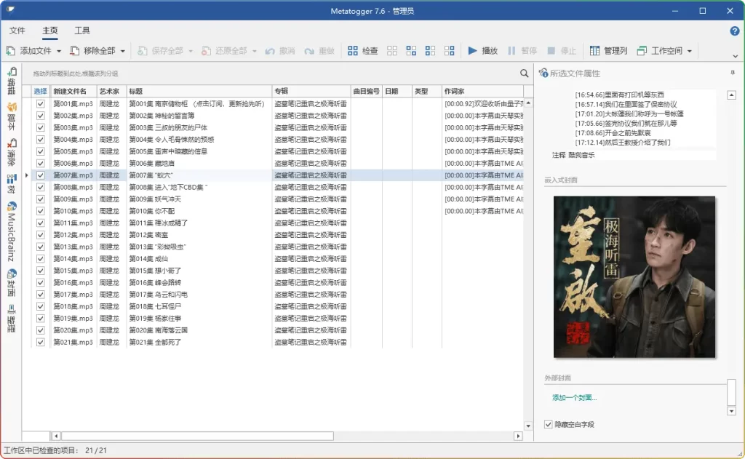Uncheck the checkbox for 第007集.mp3
Viewport: 745px width, 459px height.
click(x=41, y=175)
